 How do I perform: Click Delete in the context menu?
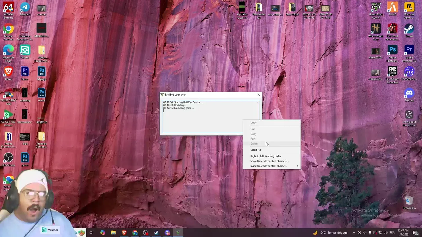[x=272, y=144]
